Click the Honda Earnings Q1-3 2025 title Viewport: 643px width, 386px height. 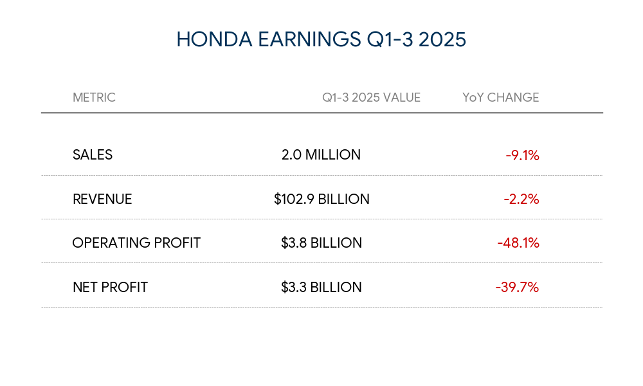[321, 40]
